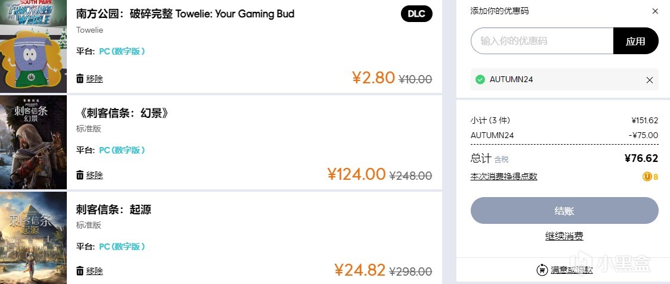Open the 本次消费挣得点数 points link
Viewport: 670px width, 284px height.
[504, 176]
